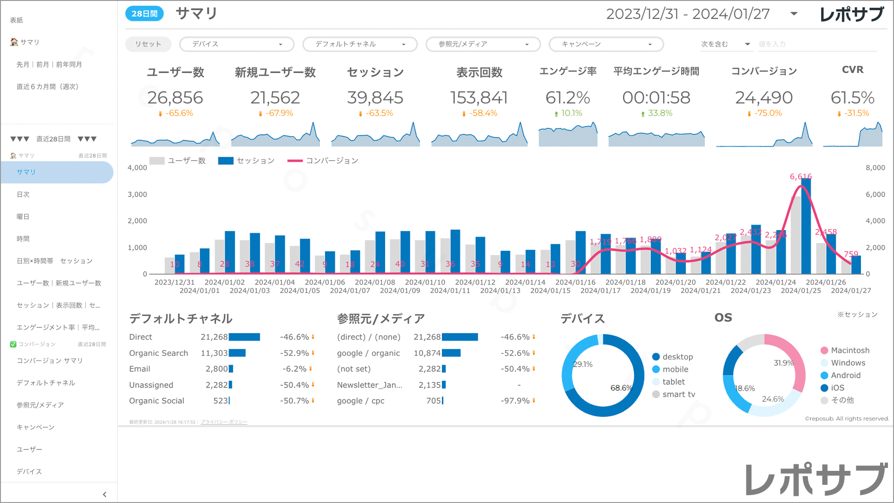894x503 pixels.
Task: Click the small house icon in 直近28日間 section
Action: [x=13, y=156]
